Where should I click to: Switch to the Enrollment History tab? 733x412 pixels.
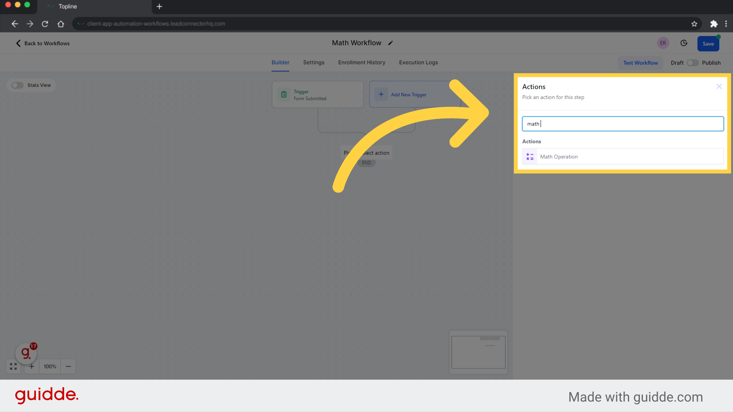pyautogui.click(x=362, y=63)
